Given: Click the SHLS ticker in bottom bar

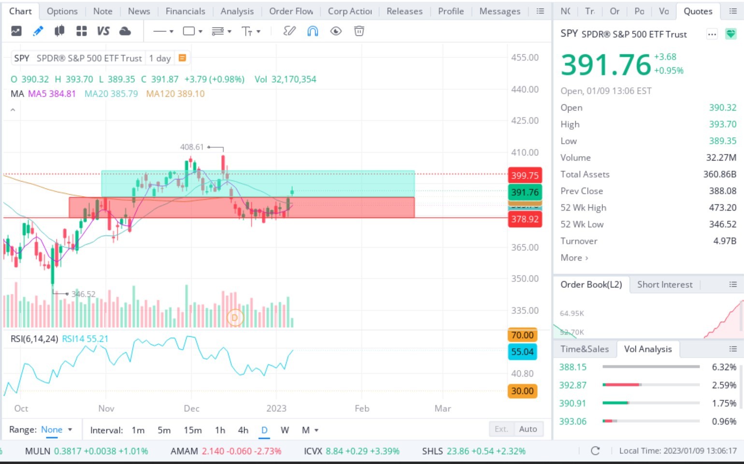Looking at the screenshot, I should 432,451.
